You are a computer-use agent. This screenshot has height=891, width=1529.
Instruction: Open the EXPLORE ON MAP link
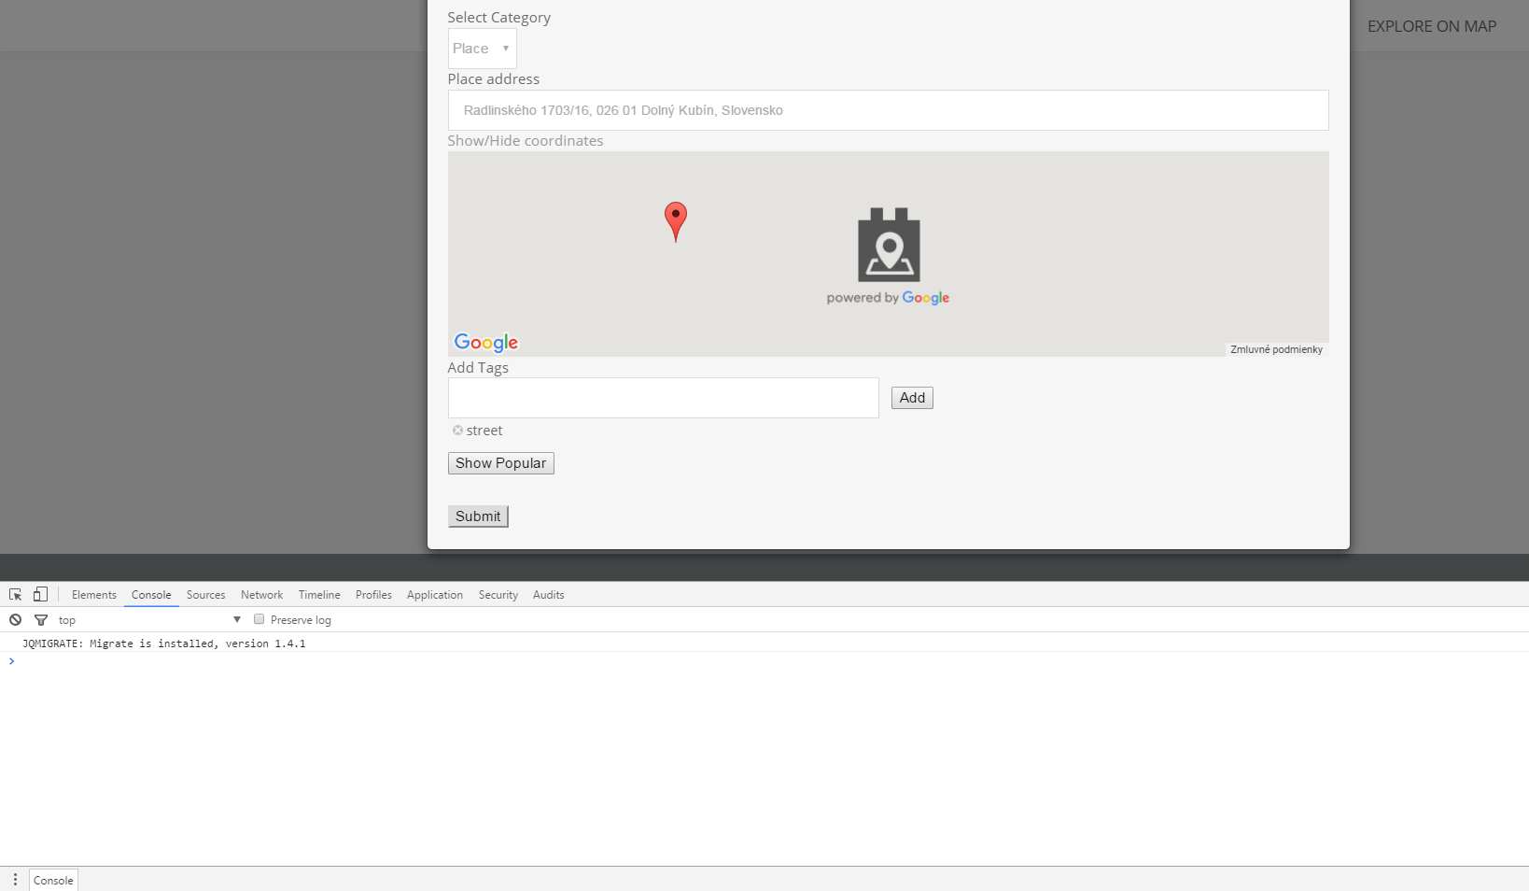[x=1431, y=26]
